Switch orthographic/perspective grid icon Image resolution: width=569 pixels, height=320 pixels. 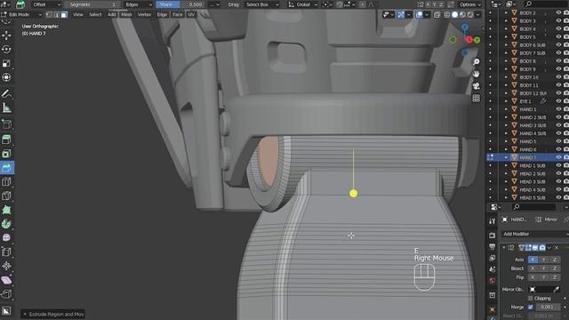pos(477,98)
